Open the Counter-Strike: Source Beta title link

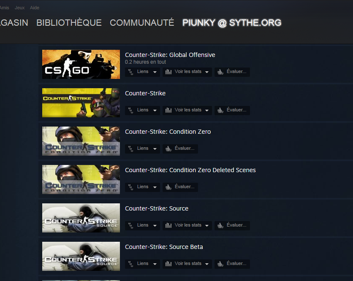[x=164, y=247]
